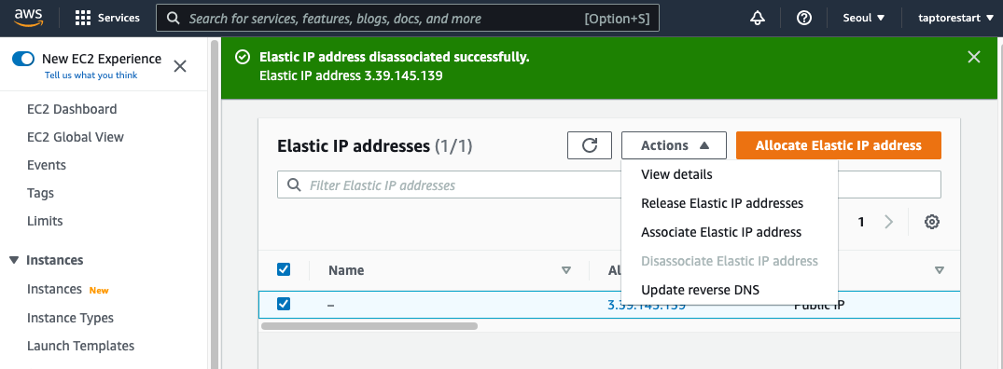Open Launch Templates in sidebar
The height and width of the screenshot is (369, 1003).
[80, 346]
